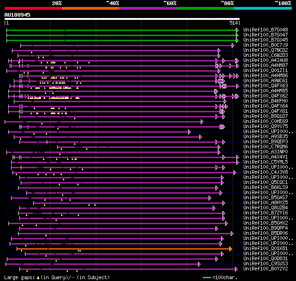Click the purple arrowhead ending the B5GAS7 alignment
Image resolution: width=296 pixels, height=281 pixels.
tap(210, 198)
